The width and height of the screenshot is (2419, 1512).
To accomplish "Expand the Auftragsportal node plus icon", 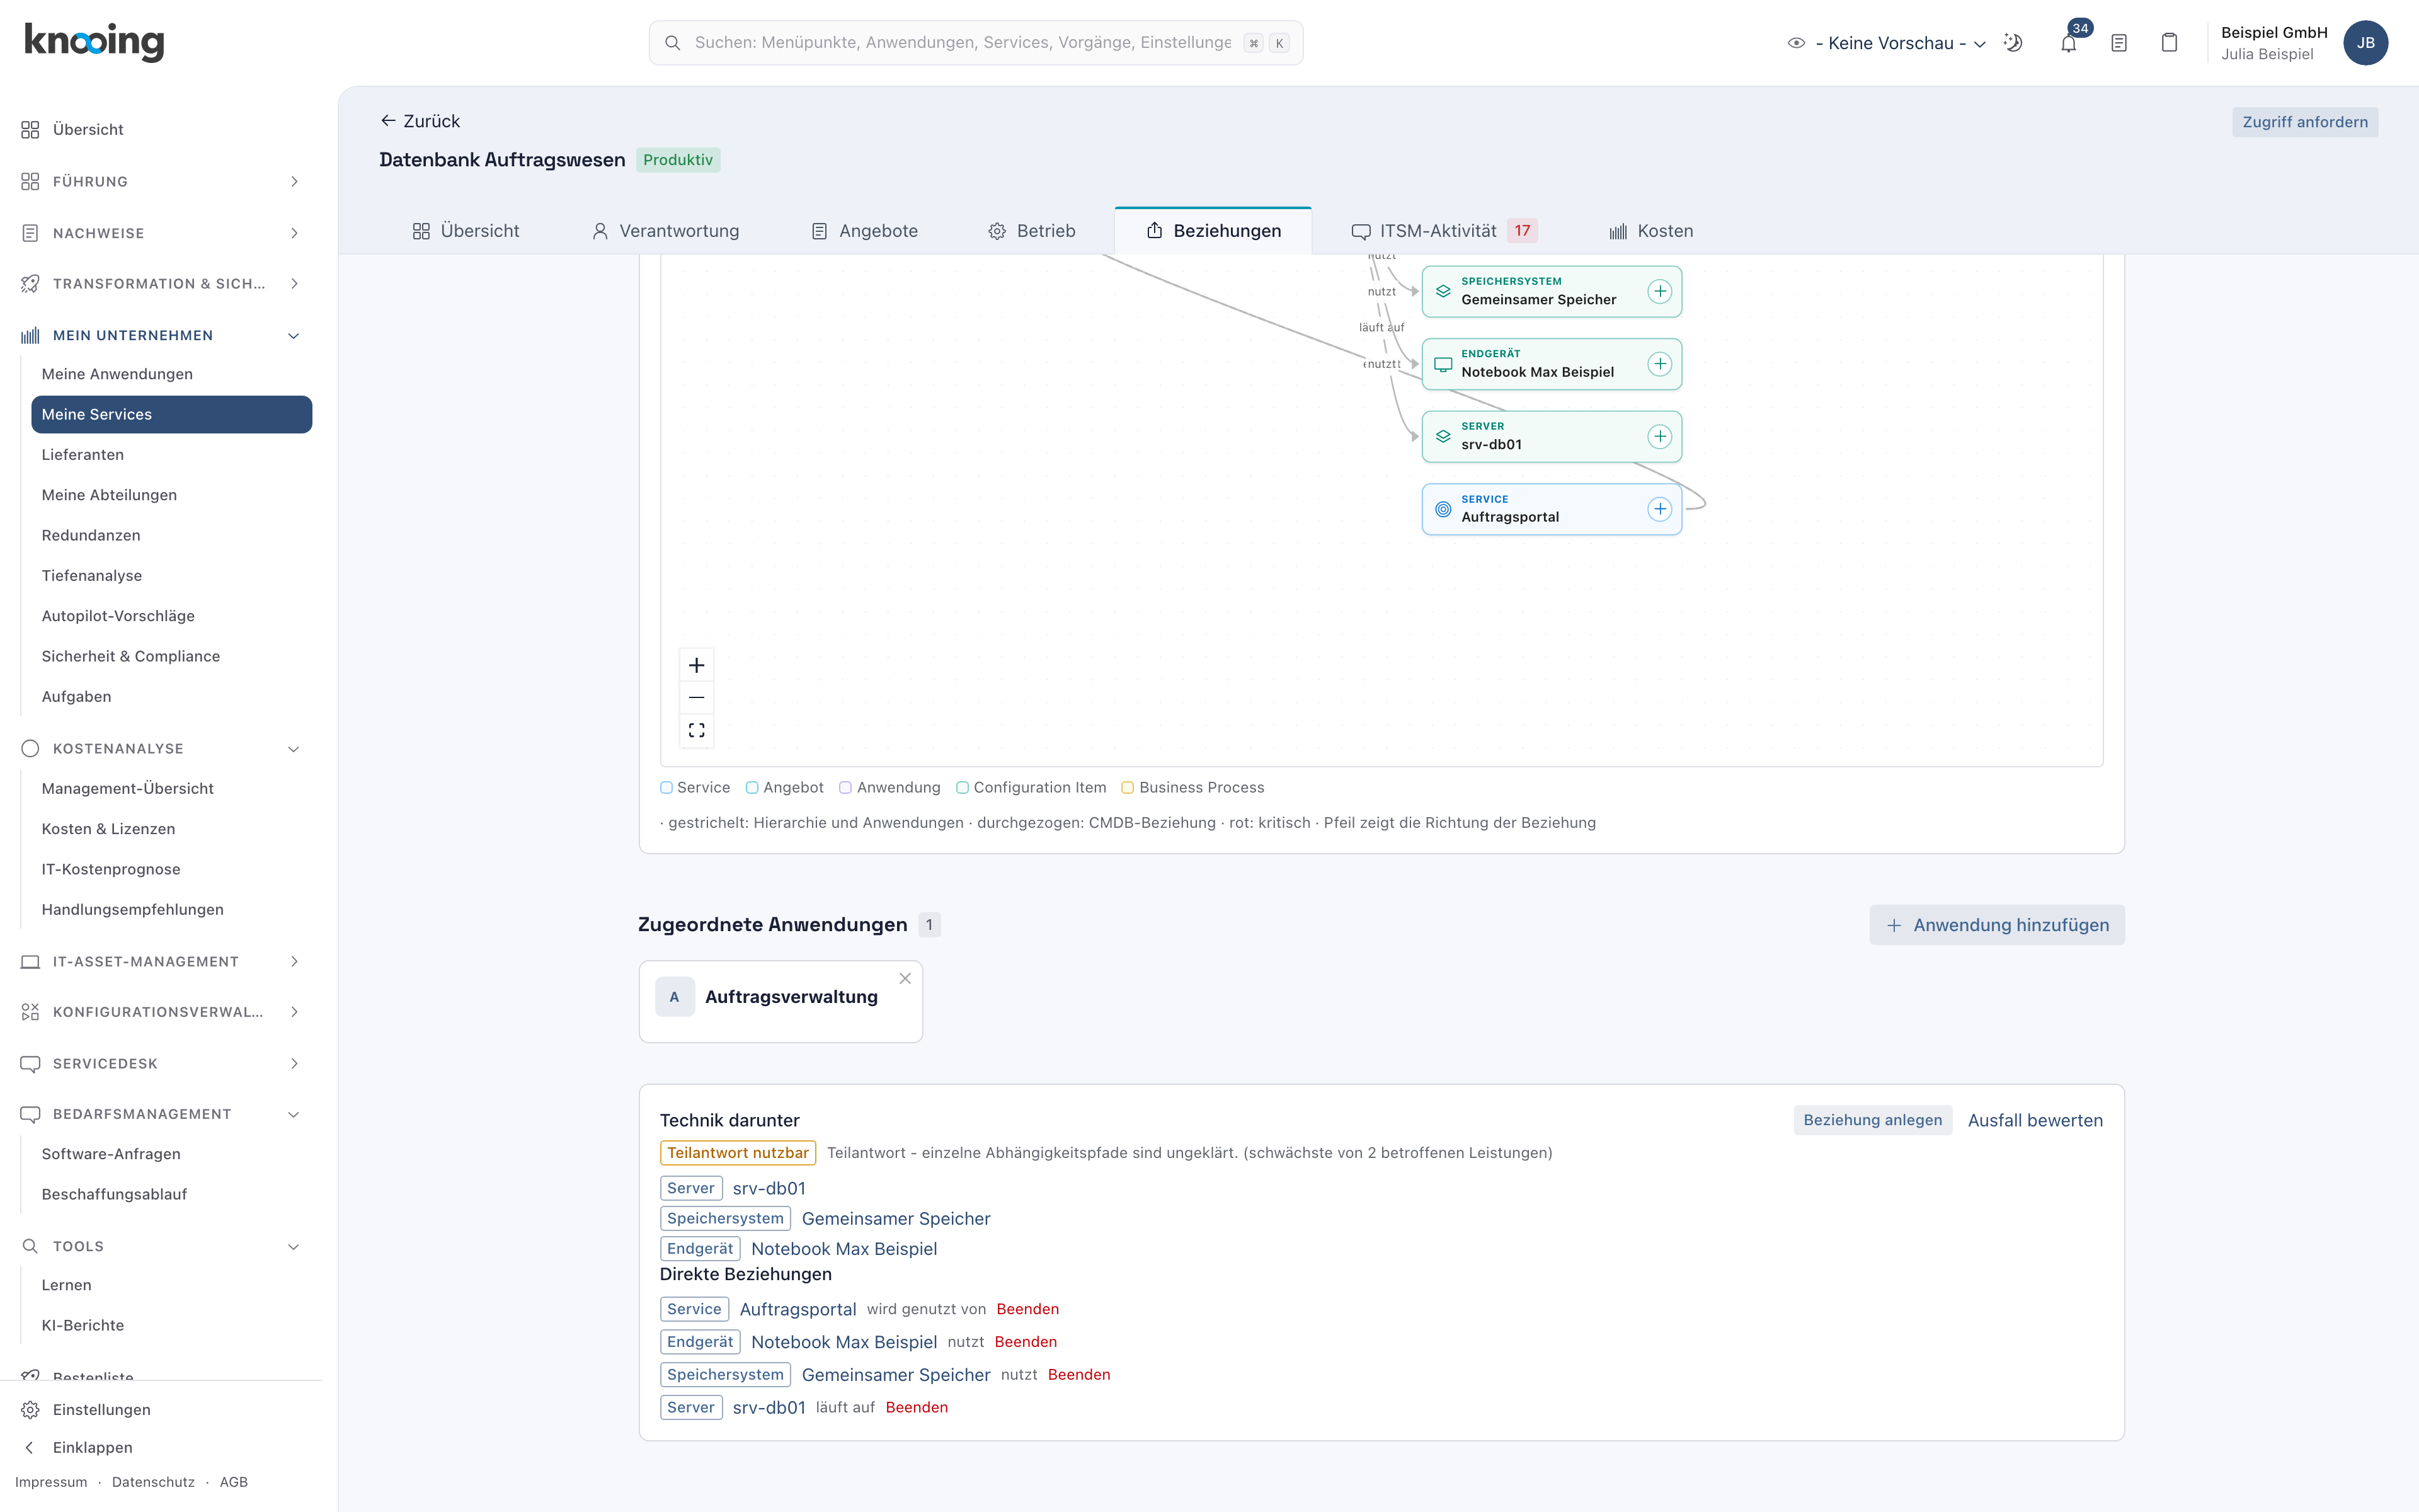I will click(x=1659, y=509).
